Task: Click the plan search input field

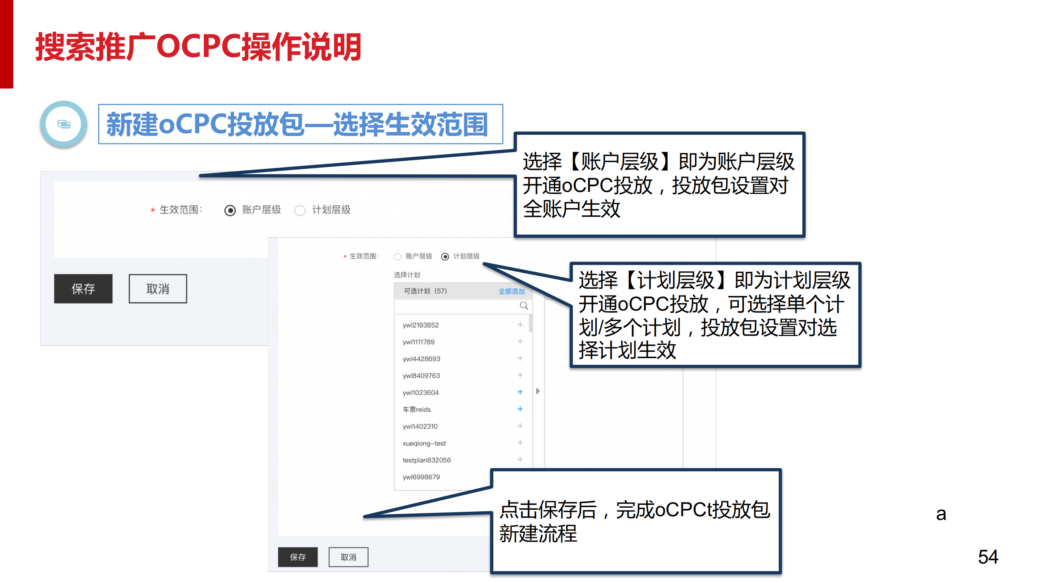Action: point(463,306)
